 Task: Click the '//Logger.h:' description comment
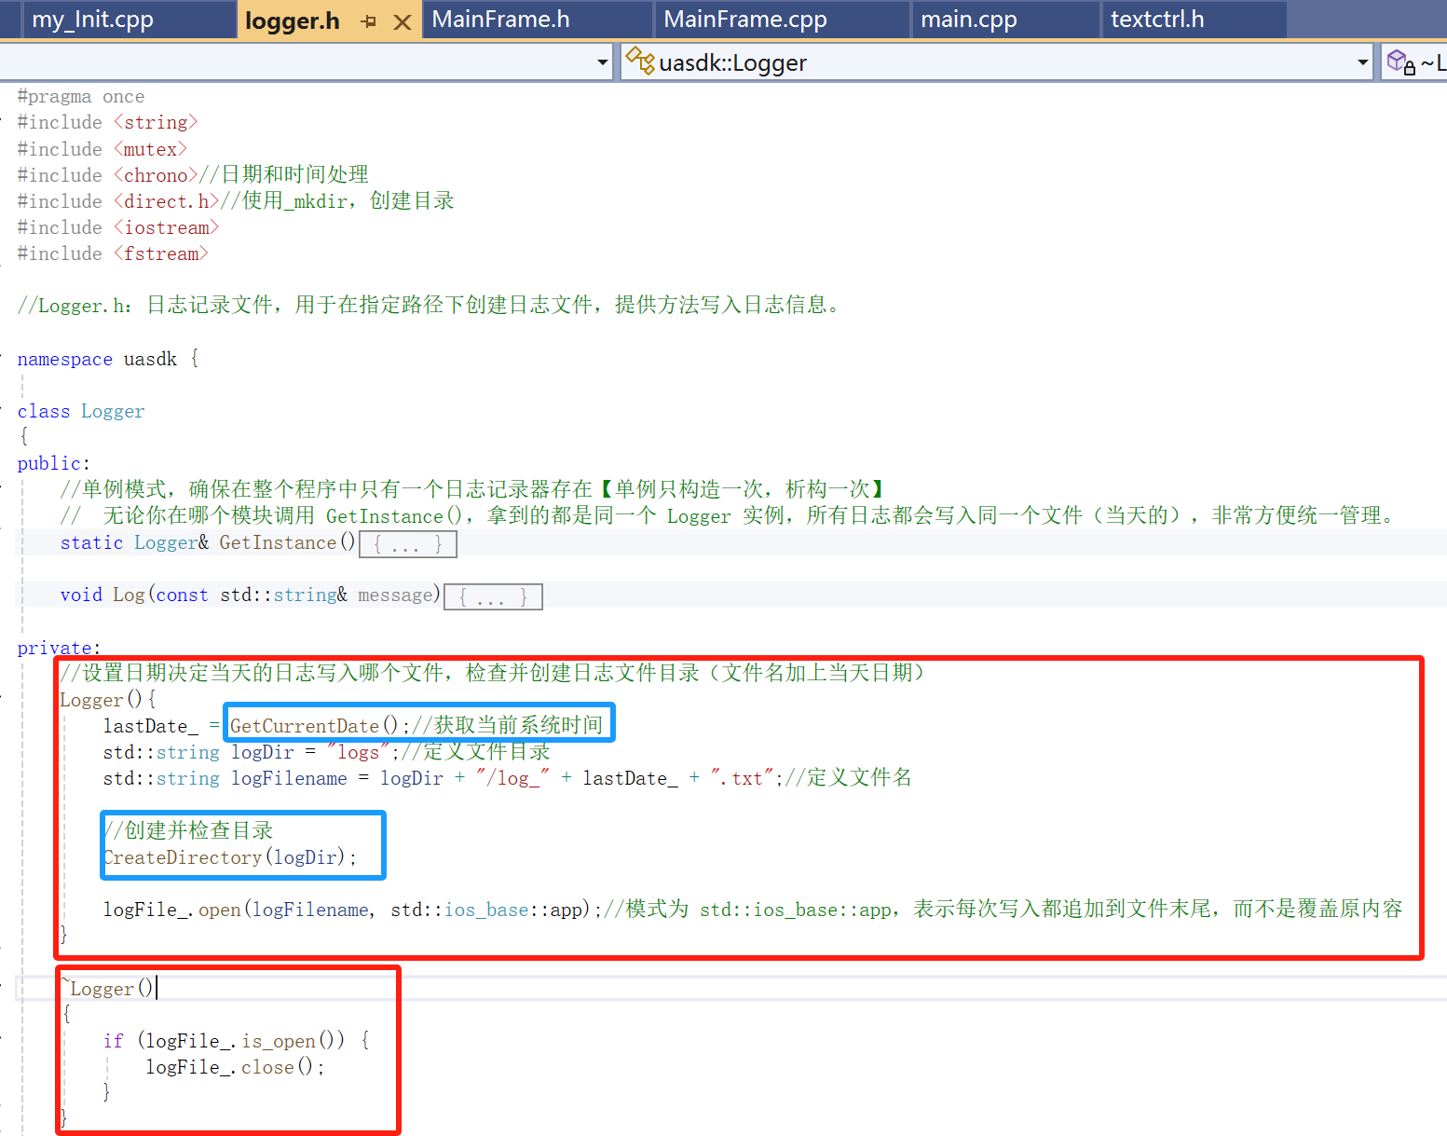click(430, 305)
